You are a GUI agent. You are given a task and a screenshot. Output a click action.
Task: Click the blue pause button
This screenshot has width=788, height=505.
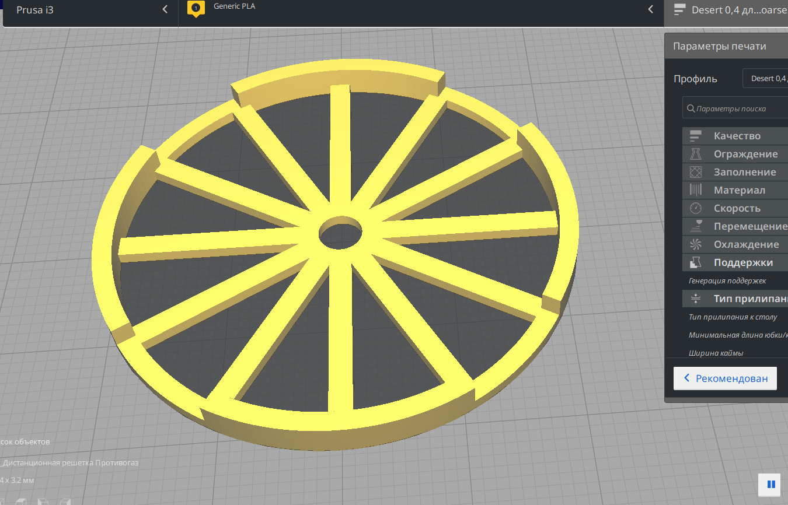[770, 484]
